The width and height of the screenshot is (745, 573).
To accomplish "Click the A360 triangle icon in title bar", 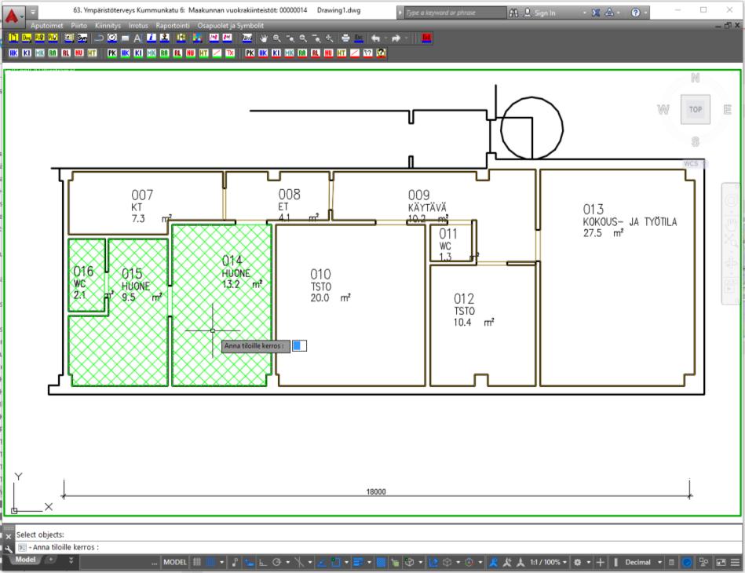I will click(x=609, y=13).
